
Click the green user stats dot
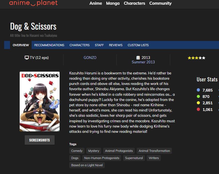[198, 96]
